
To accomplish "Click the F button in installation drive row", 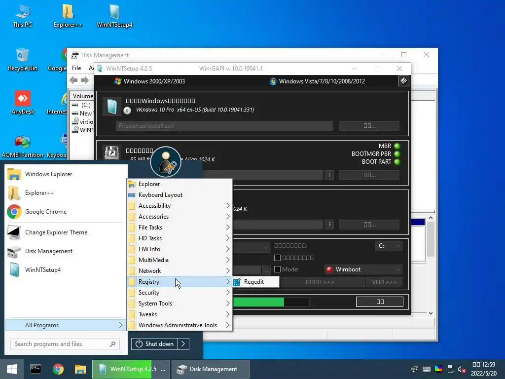I will (329, 225).
